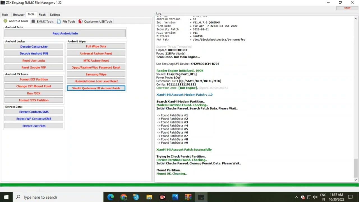The image size is (359, 202).
Task: Click Universal Factory Reset button
Action: [96, 53]
